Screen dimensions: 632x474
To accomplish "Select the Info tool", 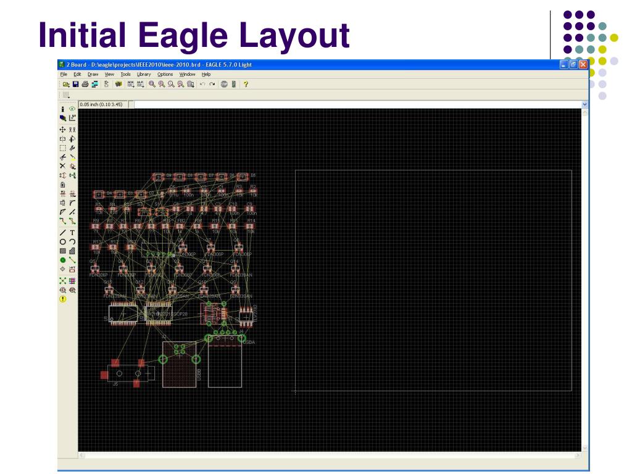I will pyautogui.click(x=62, y=109).
